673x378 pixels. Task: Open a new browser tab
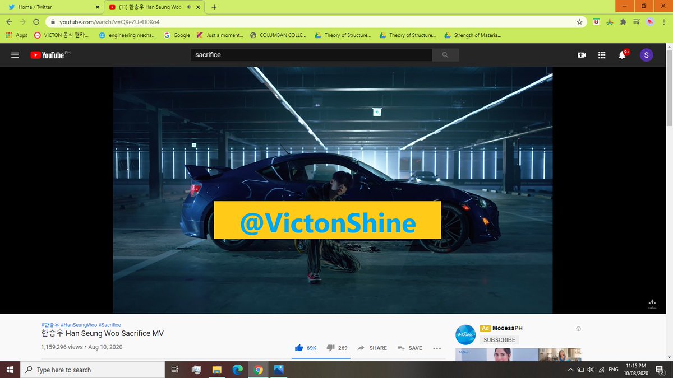point(214,7)
